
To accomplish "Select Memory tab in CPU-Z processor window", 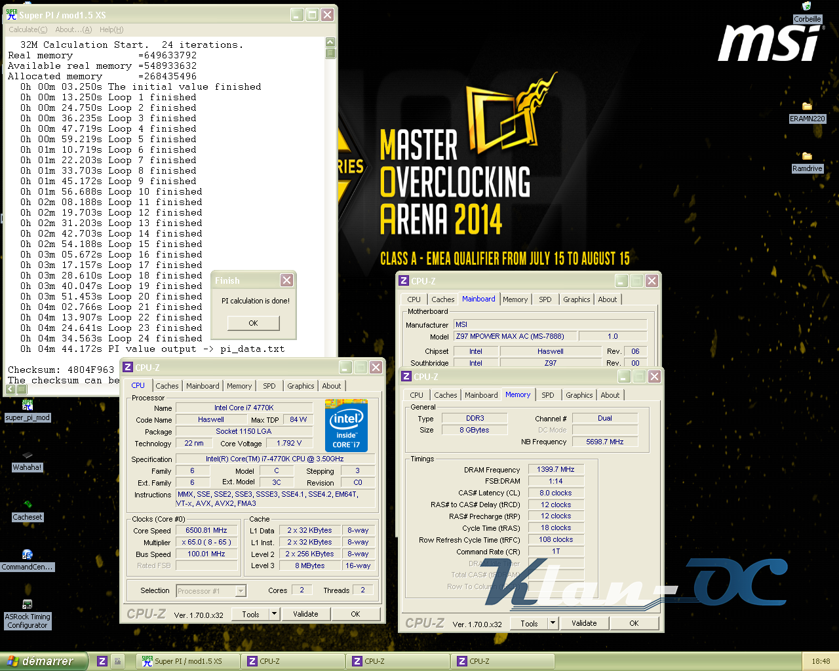I will [239, 386].
